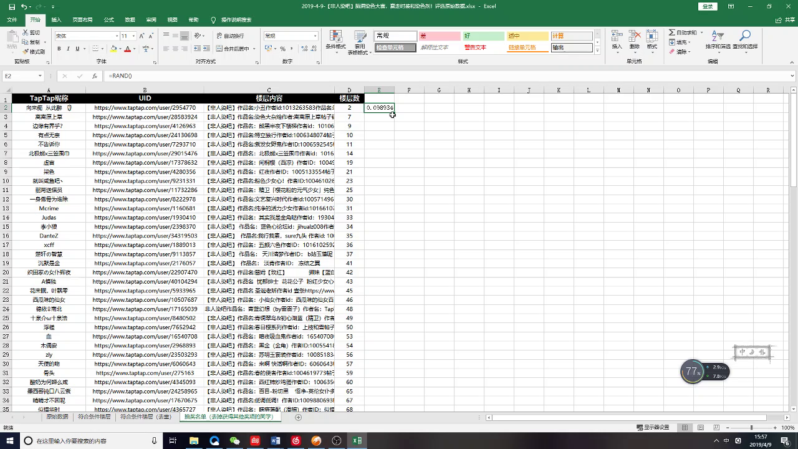The width and height of the screenshot is (798, 449).
Task: Click the Decrease Indent icon
Action: tap(198, 49)
